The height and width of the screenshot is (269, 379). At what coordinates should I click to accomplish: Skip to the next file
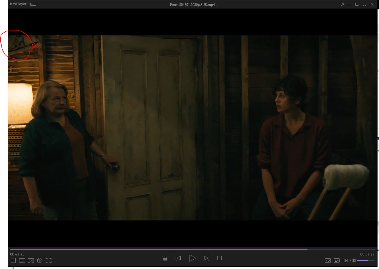pyautogui.click(x=207, y=258)
